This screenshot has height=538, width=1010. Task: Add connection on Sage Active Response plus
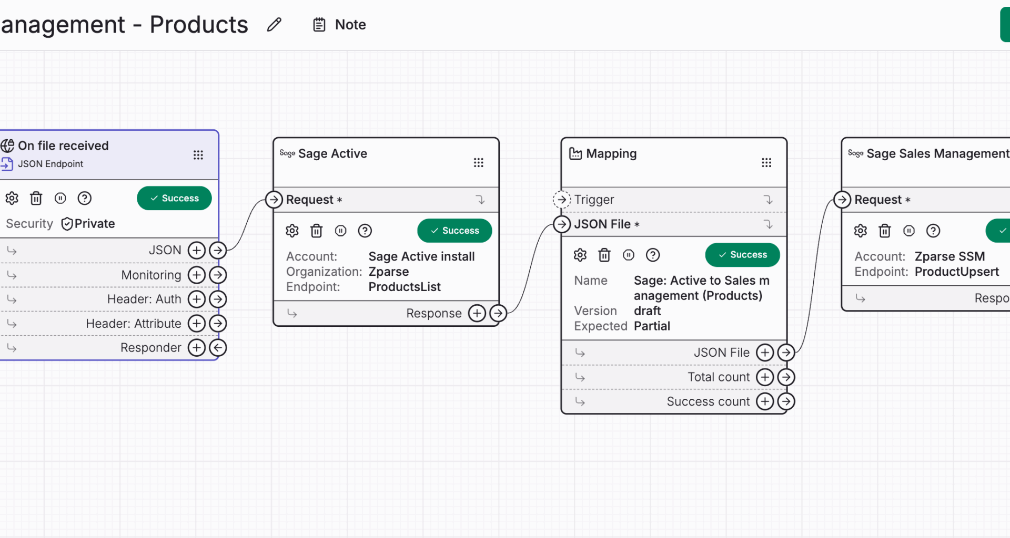point(477,313)
